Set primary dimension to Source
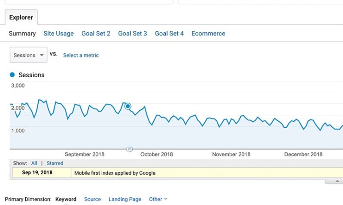This screenshot has width=343, height=205. 93,199
